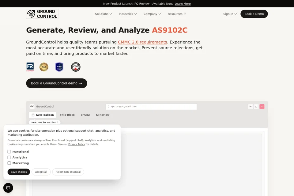
Task: Click the AS9102C heading text
Action: click(x=169, y=30)
